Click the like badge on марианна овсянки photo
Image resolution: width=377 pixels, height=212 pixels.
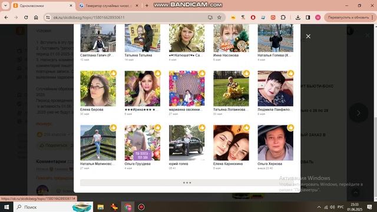pyautogui.click(x=201, y=73)
